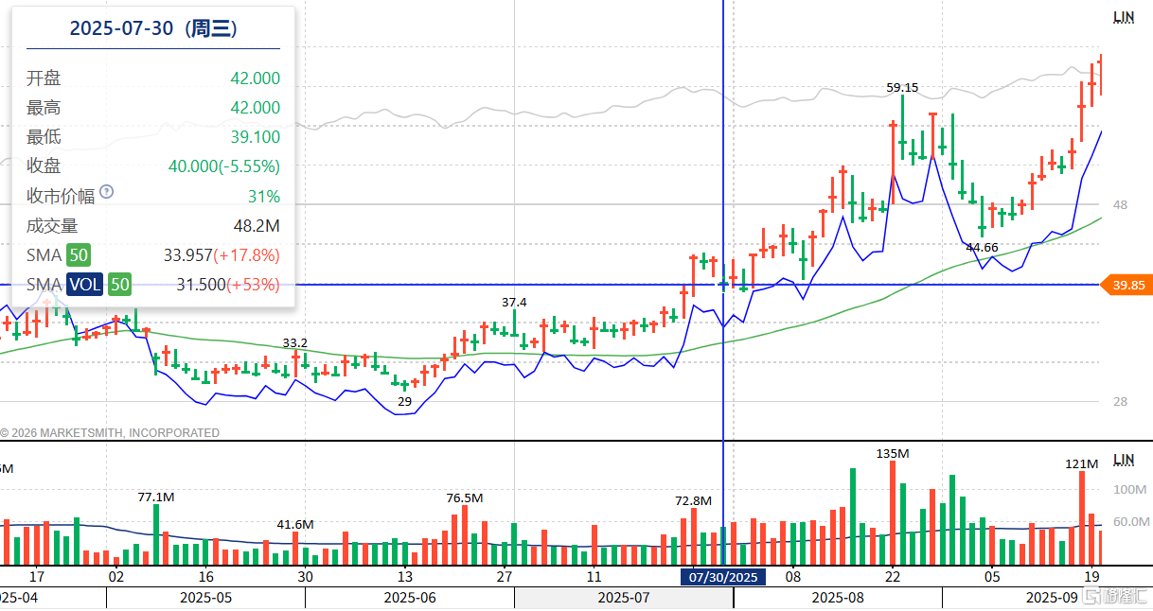Click the 最高 value 42.000
The height and width of the screenshot is (611, 1153).
click(x=256, y=108)
